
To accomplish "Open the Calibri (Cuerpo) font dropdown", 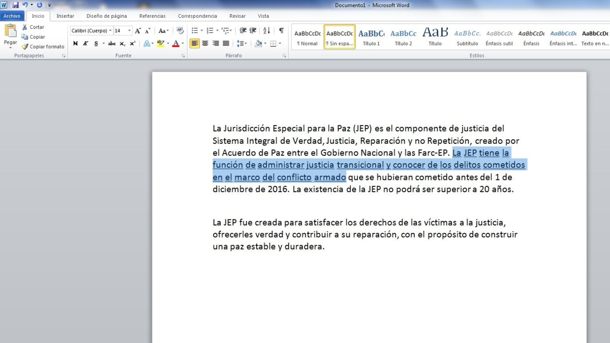I will tap(110, 31).
